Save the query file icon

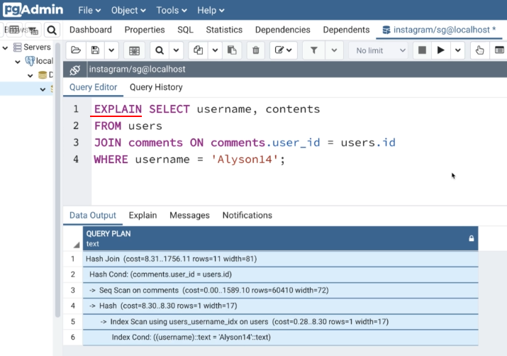pyautogui.click(x=95, y=50)
